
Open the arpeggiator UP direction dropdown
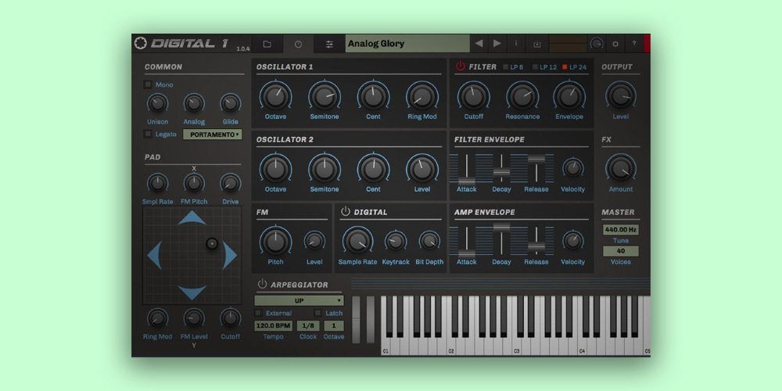point(300,301)
